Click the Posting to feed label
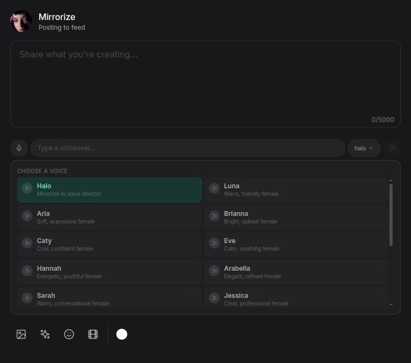Image resolution: width=411 pixels, height=363 pixels. click(x=62, y=28)
